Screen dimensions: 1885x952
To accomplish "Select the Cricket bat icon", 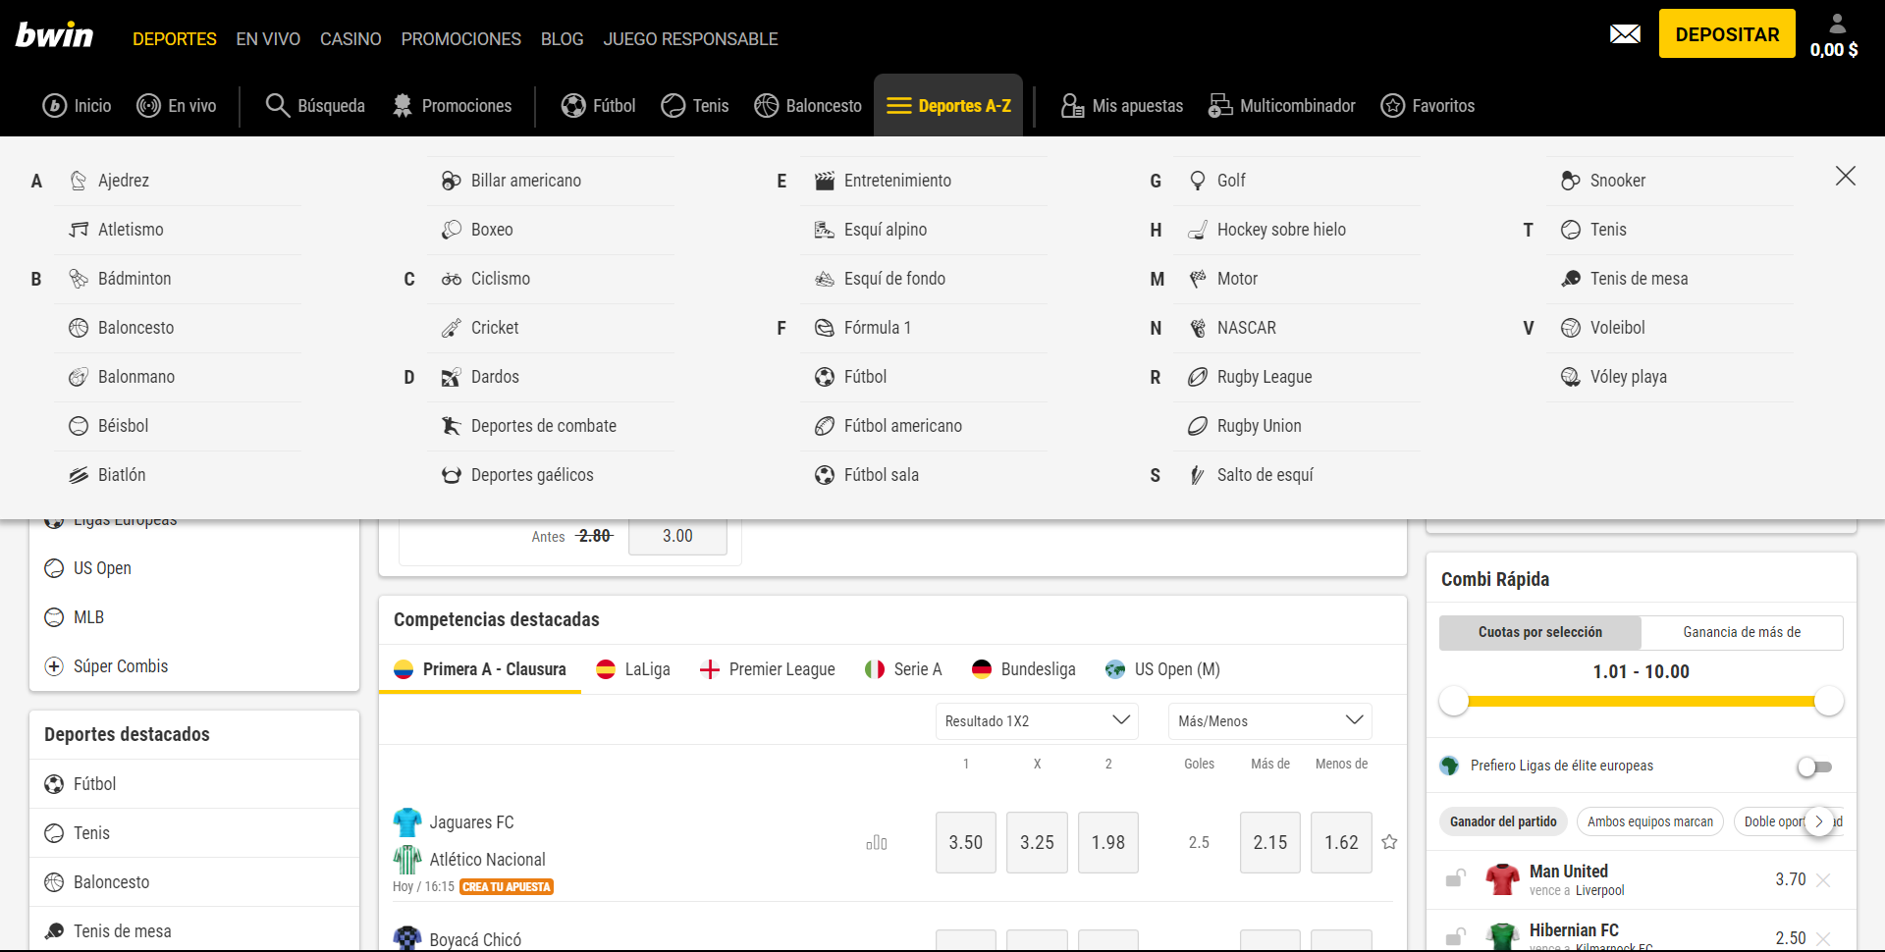I will coord(452,328).
